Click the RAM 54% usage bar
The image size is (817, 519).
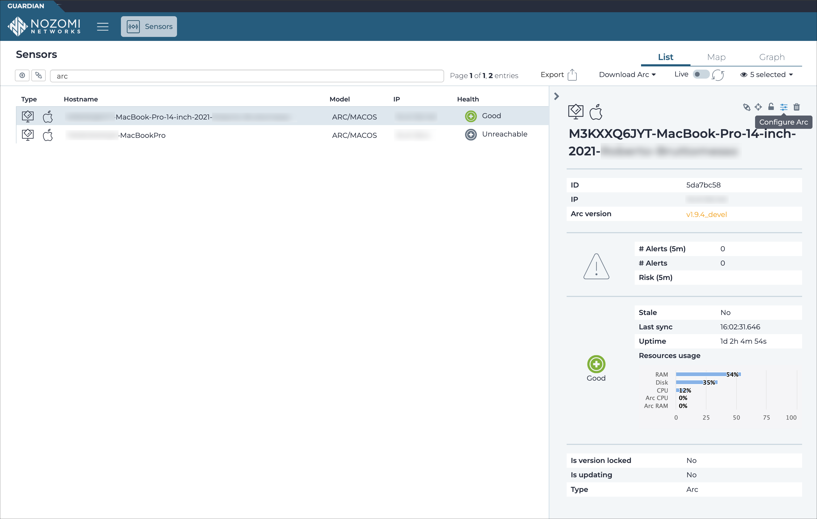(708, 374)
